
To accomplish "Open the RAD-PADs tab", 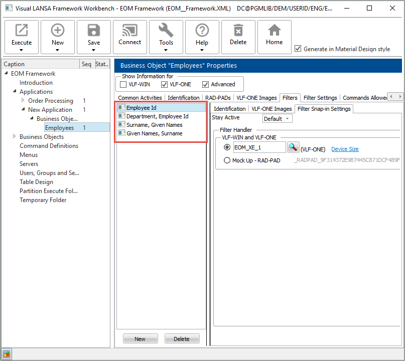I will 218,98.
